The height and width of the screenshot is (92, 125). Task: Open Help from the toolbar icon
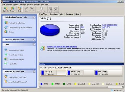[x=20, y=9]
